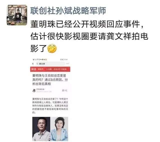Image resolution: width=160 pixels, height=142 pixels.
Task: Open the poster's profile avatar
Action: 17,15
